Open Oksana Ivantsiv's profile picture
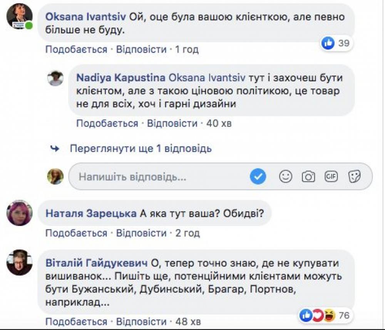Screen dimensions: 385x330 [x=20, y=16]
